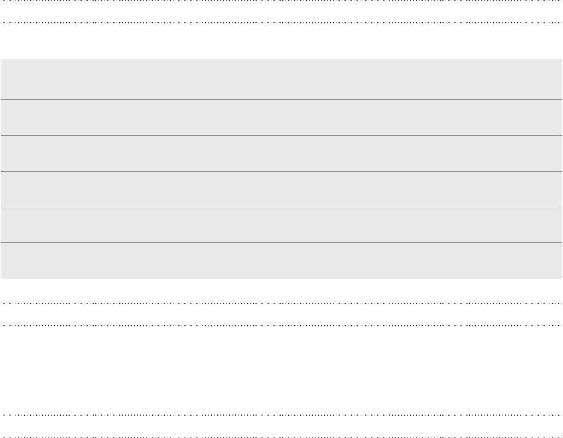Click between the two dotted lines at bottom

pyautogui.click(x=282, y=426)
